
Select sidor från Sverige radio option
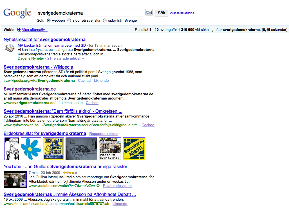pos(105,21)
